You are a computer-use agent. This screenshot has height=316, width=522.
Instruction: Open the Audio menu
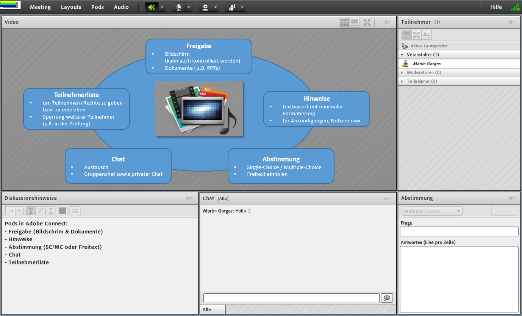pos(121,7)
